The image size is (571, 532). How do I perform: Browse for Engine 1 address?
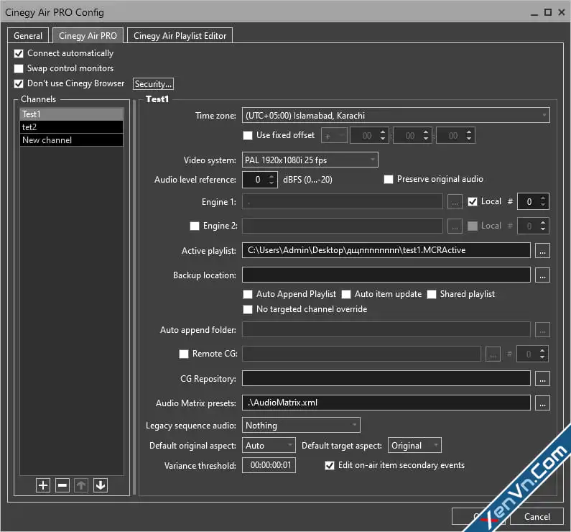coord(455,202)
